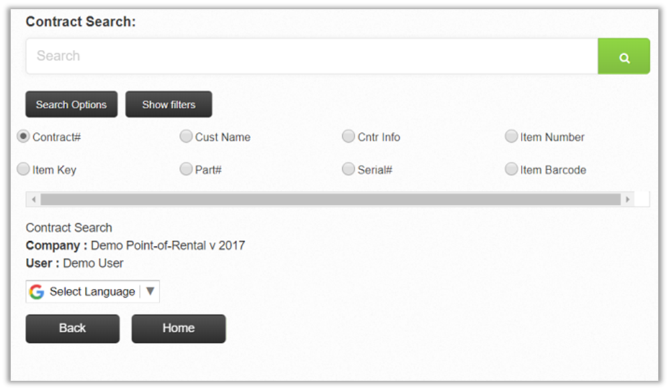
Task: Go Back to the previous page
Action: pos(72,328)
